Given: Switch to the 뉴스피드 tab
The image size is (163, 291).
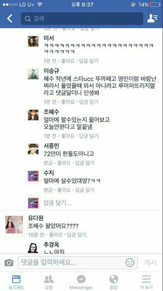Looking at the screenshot, I should tap(16, 282).
